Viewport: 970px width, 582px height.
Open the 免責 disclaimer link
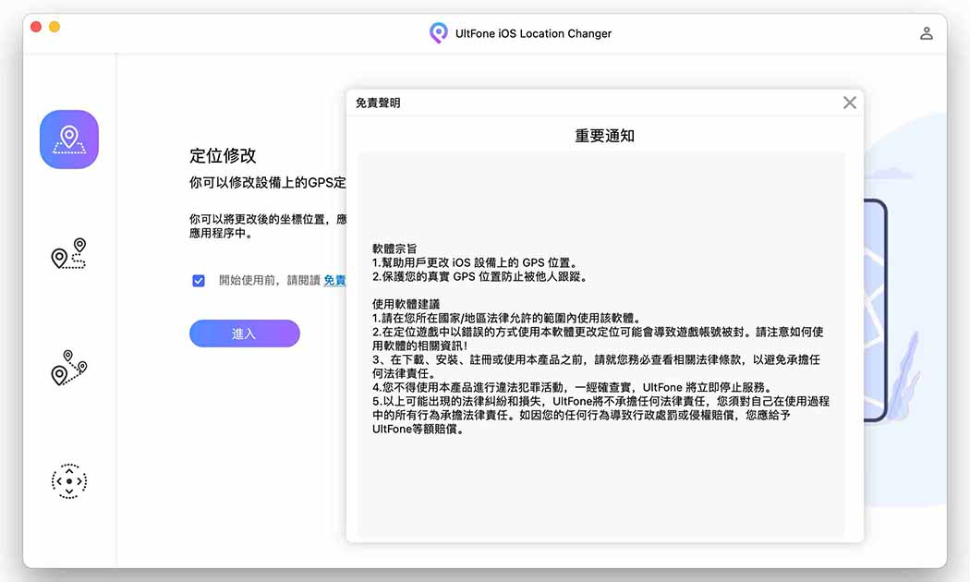click(x=334, y=281)
